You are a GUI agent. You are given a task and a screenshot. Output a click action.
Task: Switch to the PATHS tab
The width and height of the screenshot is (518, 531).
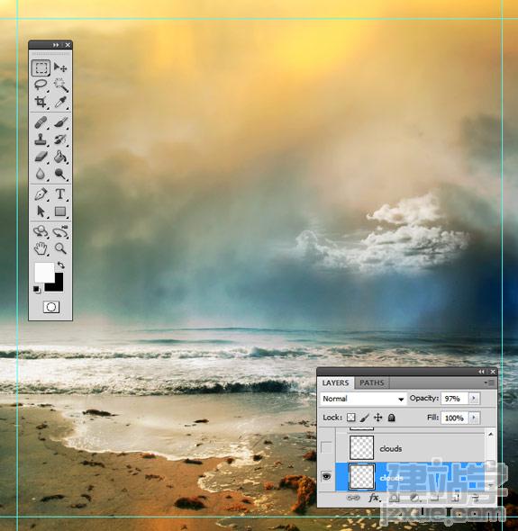click(x=372, y=382)
